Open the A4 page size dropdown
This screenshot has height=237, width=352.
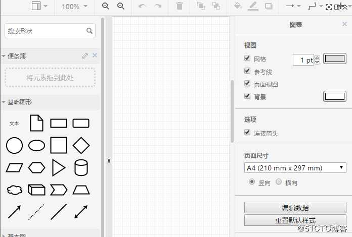pyautogui.click(x=295, y=168)
